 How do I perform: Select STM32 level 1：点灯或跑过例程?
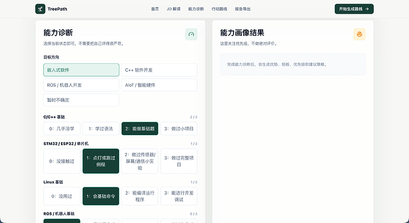coord(101,161)
